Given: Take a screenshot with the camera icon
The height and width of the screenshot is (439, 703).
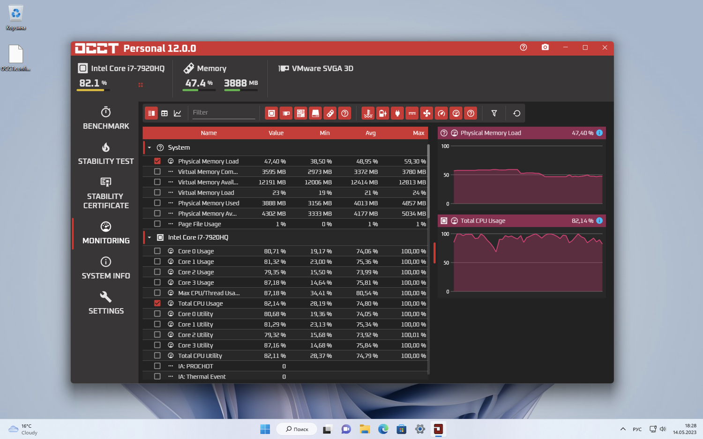Looking at the screenshot, I should [x=545, y=47].
